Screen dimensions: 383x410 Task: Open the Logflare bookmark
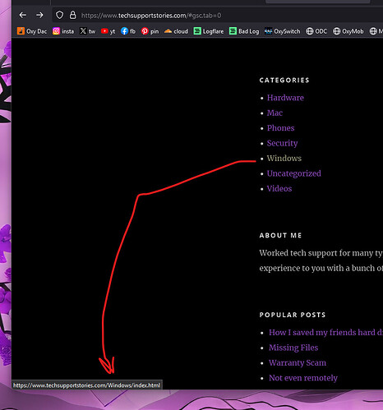[209, 31]
